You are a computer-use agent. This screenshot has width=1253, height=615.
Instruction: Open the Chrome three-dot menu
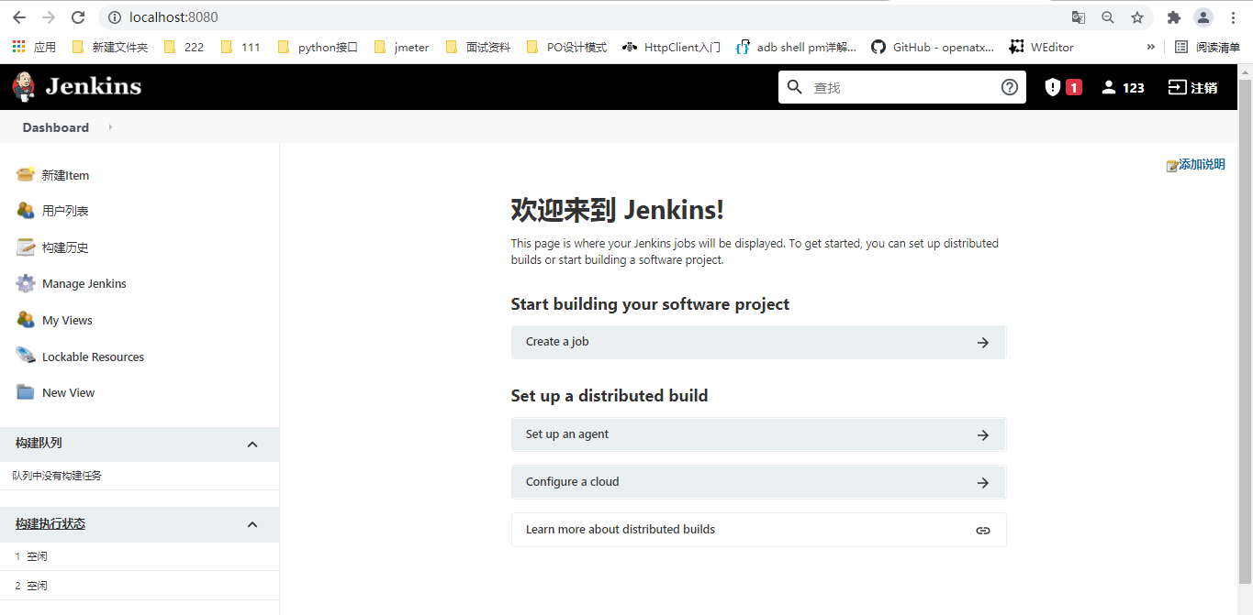(x=1233, y=17)
